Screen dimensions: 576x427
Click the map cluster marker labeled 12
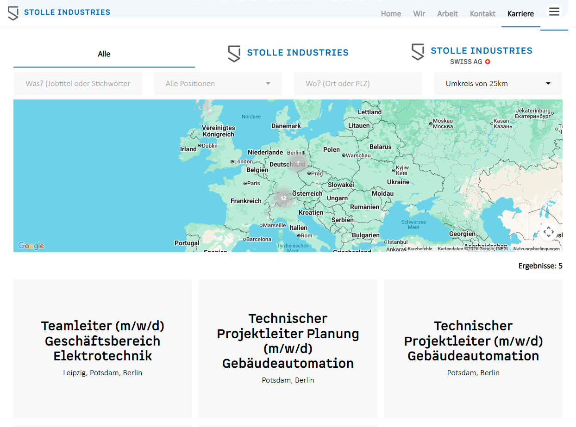(283, 198)
